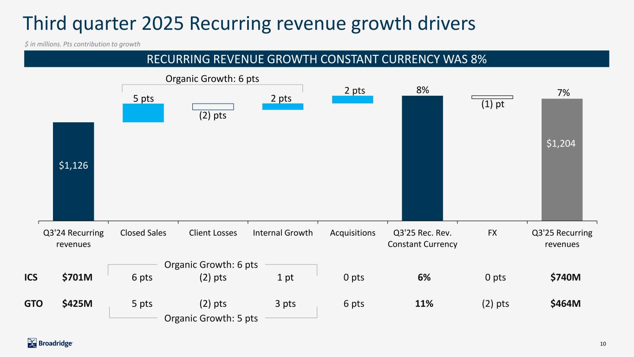
Task: Select the $1,126 bar for Q3'24 Recurring revenues
Action: [73, 172]
